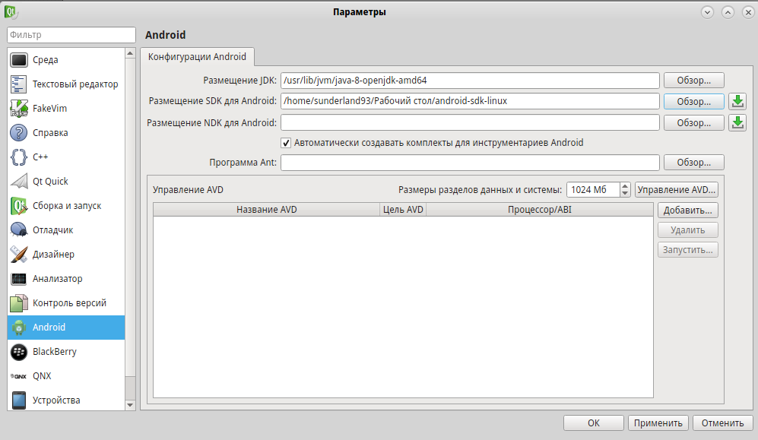Increase partition size stepper up arrow
The height and width of the screenshot is (440, 758).
click(x=625, y=186)
